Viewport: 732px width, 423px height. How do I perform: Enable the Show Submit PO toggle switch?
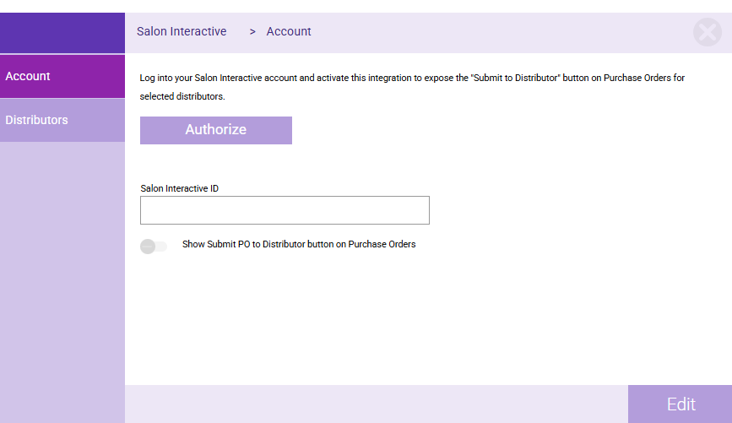click(x=154, y=246)
